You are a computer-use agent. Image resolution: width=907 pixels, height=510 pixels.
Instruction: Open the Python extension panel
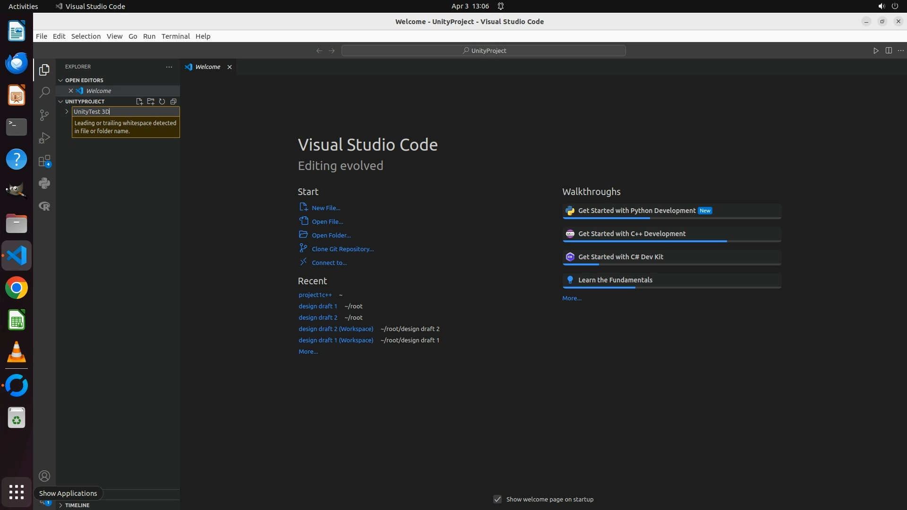44,183
